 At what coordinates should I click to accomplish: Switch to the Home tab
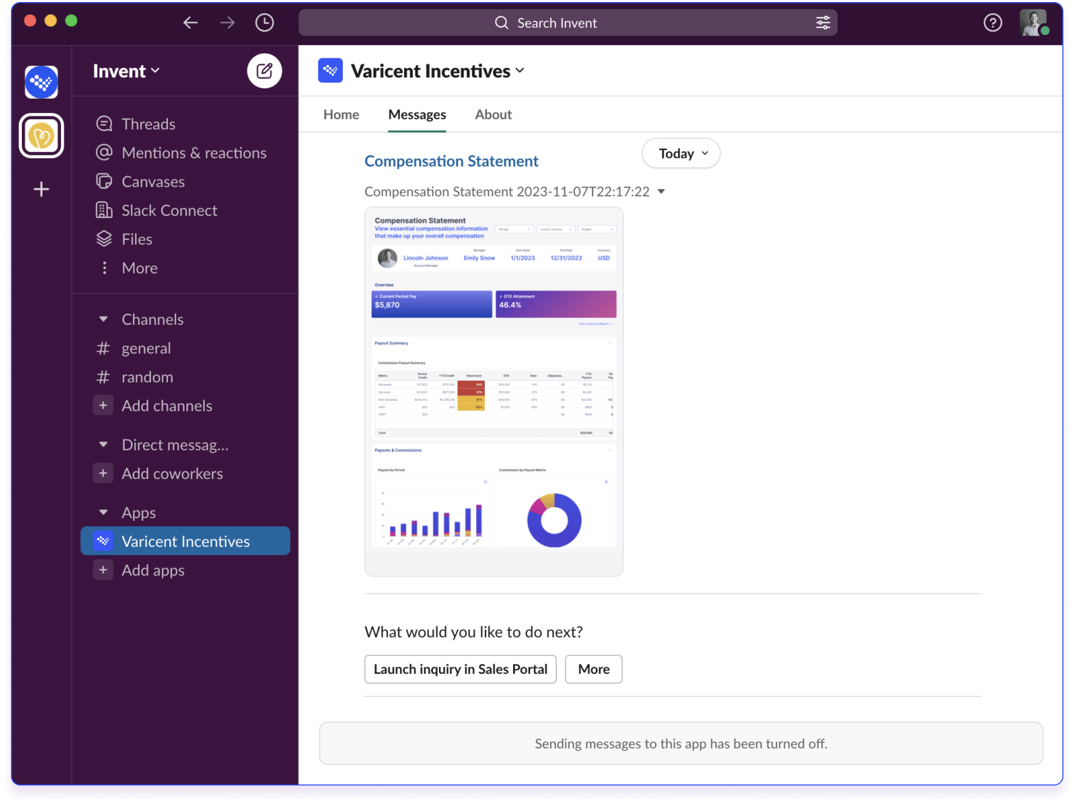pos(341,114)
